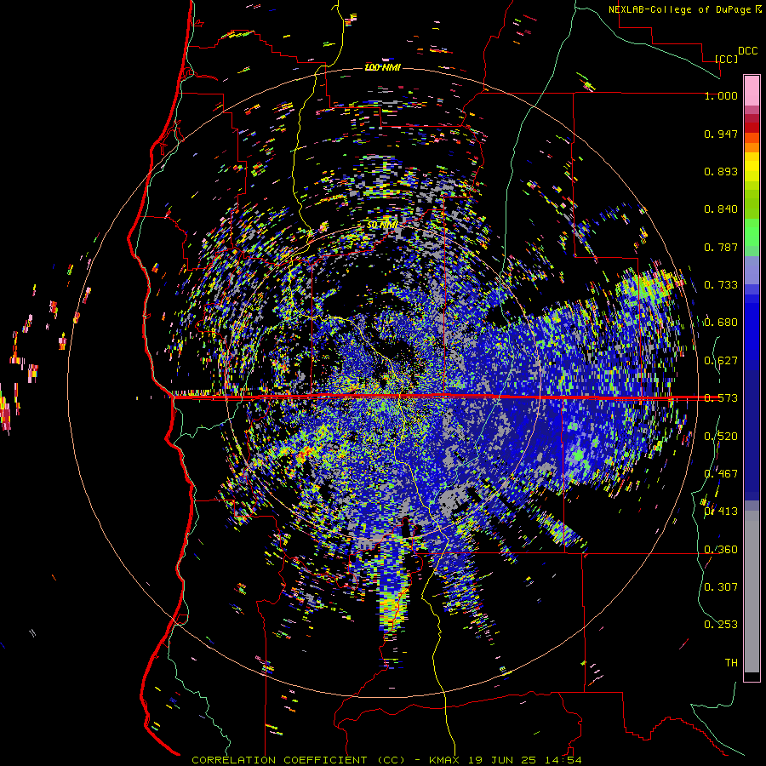Select the 0.840 legend value

(721, 209)
